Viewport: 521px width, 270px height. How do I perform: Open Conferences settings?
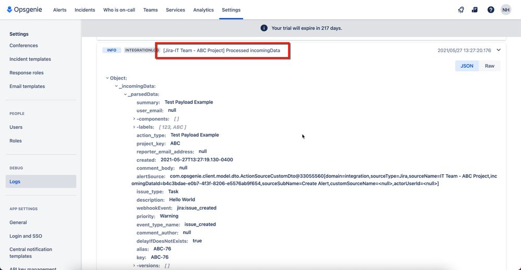tap(23, 45)
